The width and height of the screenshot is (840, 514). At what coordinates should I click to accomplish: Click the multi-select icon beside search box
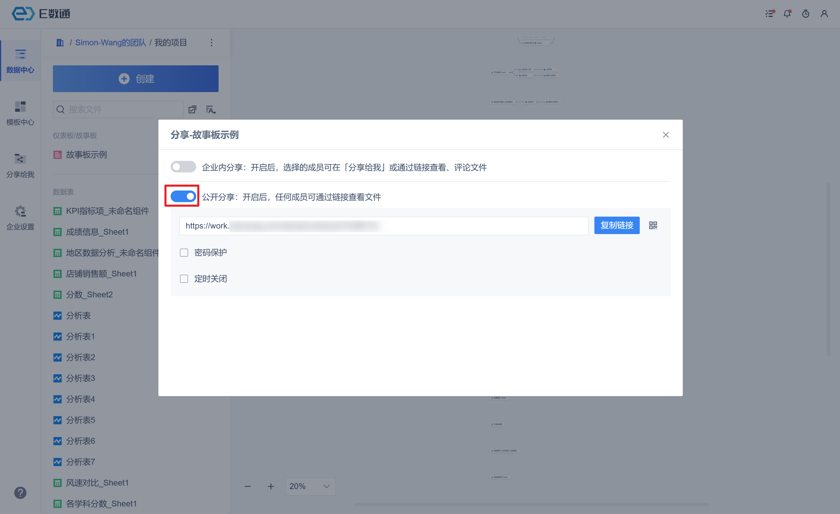pyautogui.click(x=192, y=109)
